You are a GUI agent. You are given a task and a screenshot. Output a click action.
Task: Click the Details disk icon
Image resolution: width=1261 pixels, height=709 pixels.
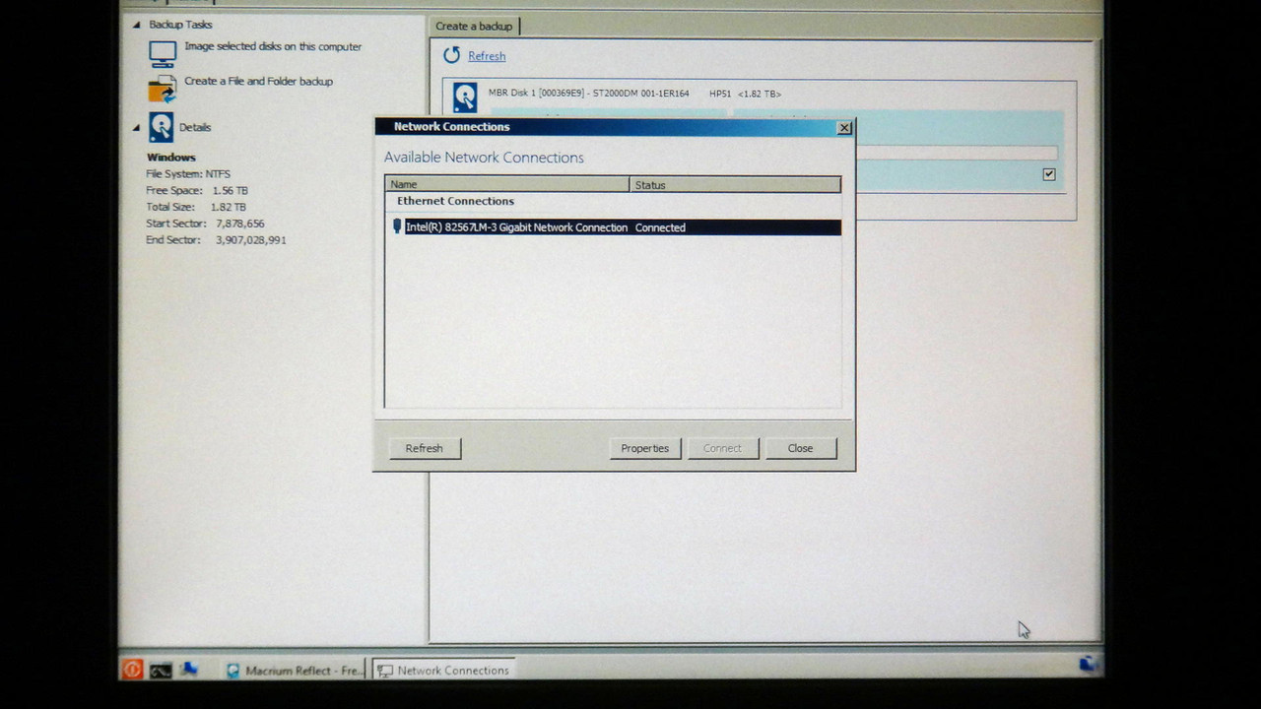(x=162, y=127)
